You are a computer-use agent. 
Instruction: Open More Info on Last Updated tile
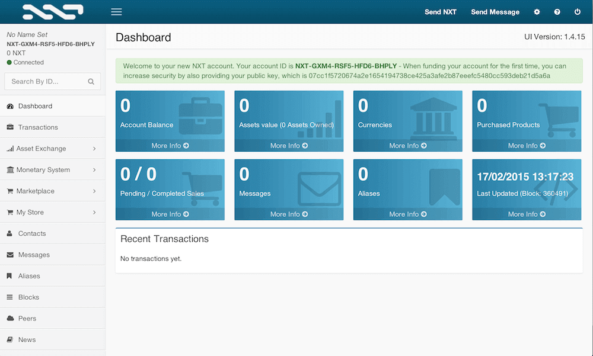[527, 214]
